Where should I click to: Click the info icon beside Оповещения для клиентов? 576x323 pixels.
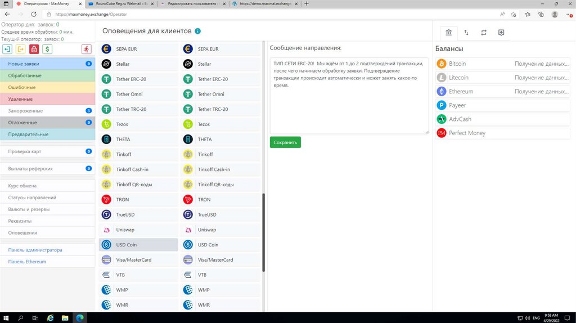pos(197,32)
